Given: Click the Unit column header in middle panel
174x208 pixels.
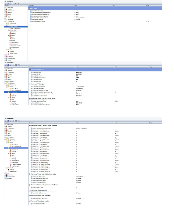Looking at the screenshot, I should (x=116, y=67).
